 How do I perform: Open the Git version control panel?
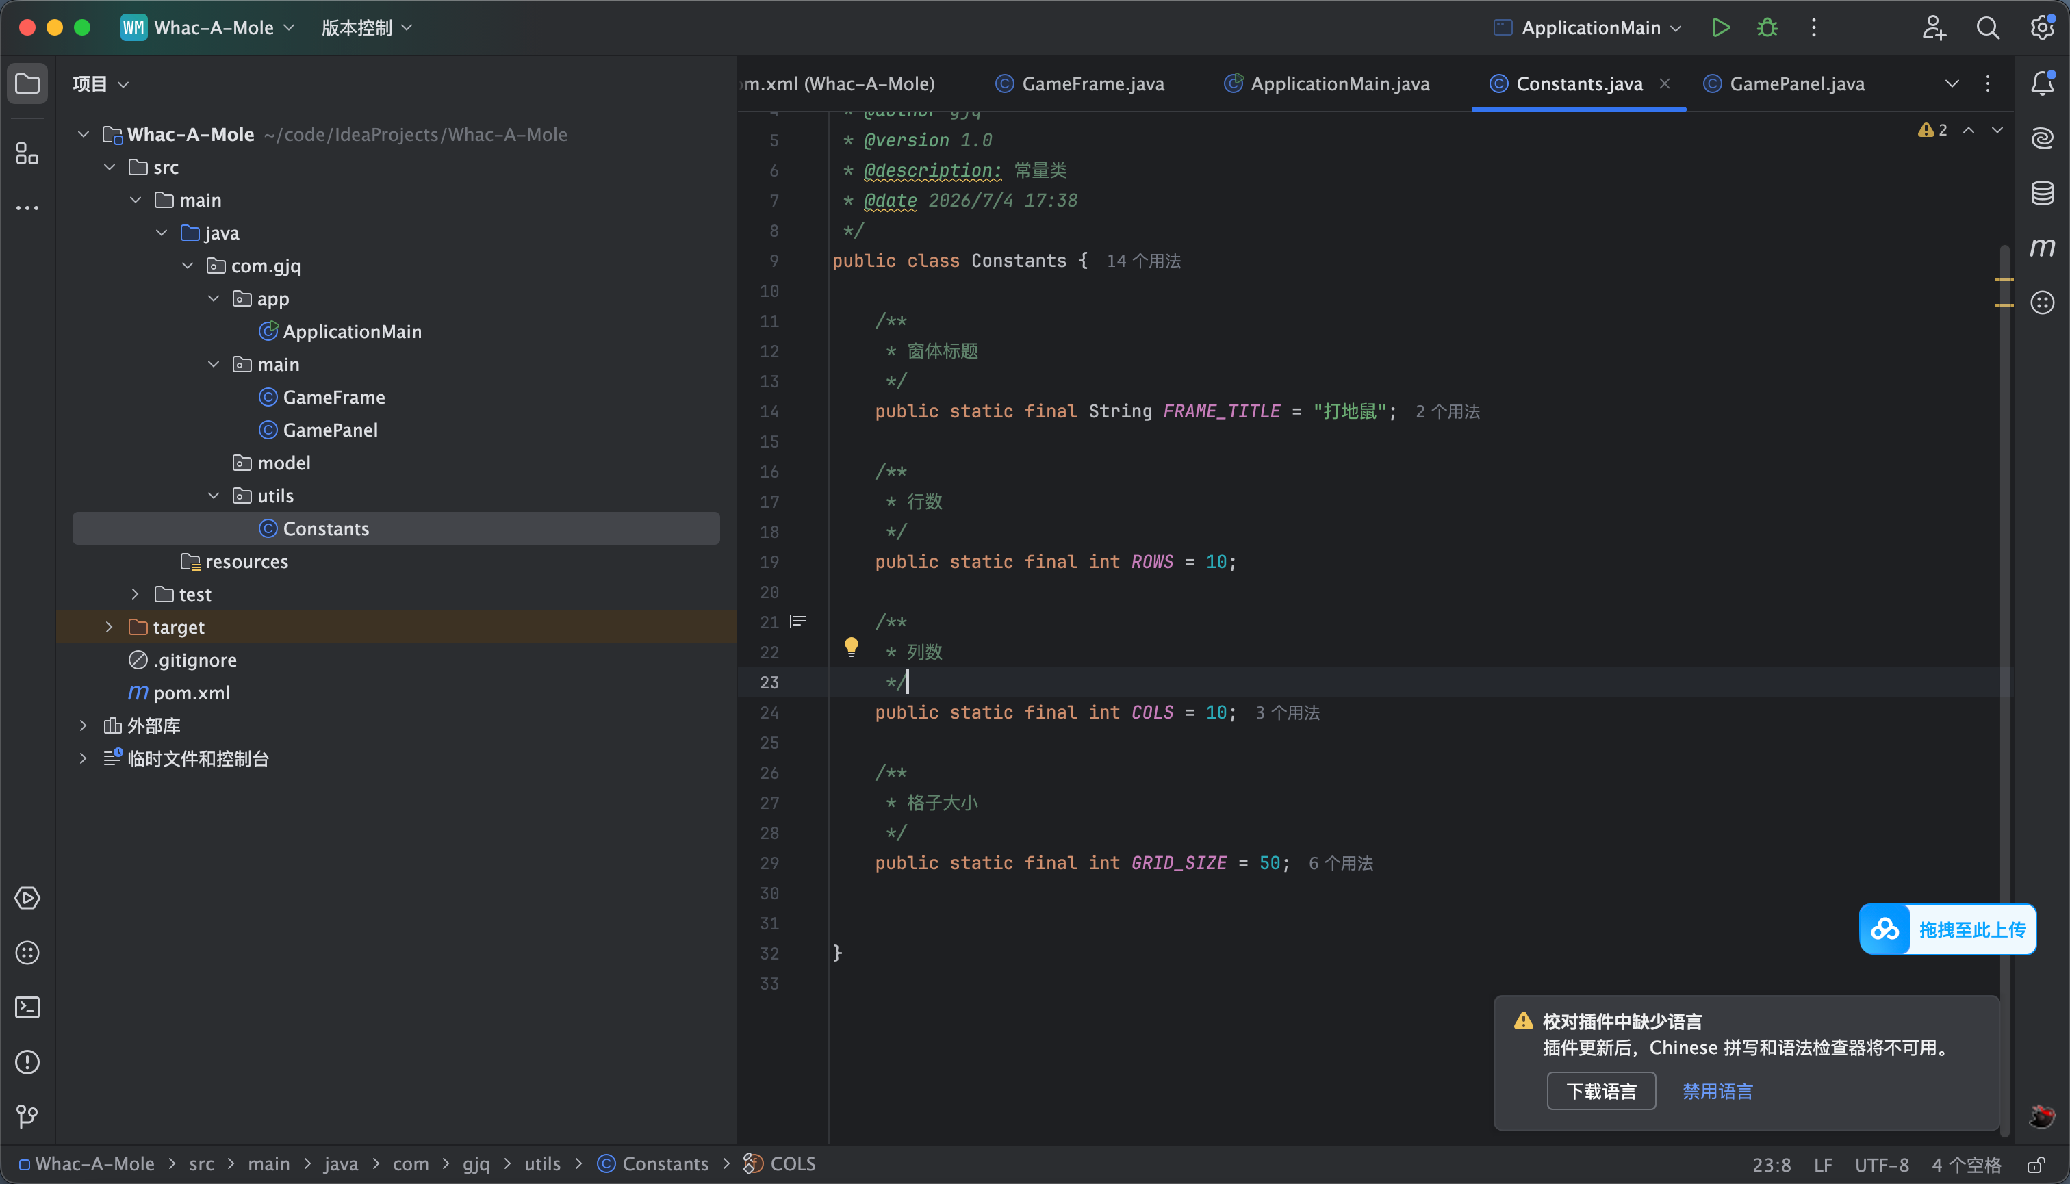pos(27,1116)
